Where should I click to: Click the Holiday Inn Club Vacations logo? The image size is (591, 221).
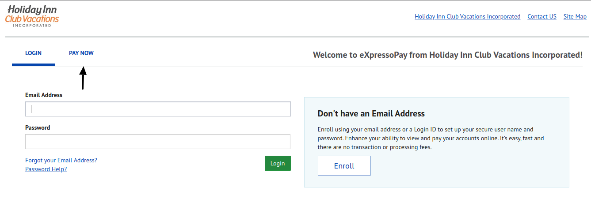32,15
